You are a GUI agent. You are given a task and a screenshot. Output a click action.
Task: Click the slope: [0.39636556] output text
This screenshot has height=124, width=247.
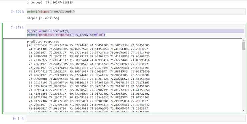[43, 18]
